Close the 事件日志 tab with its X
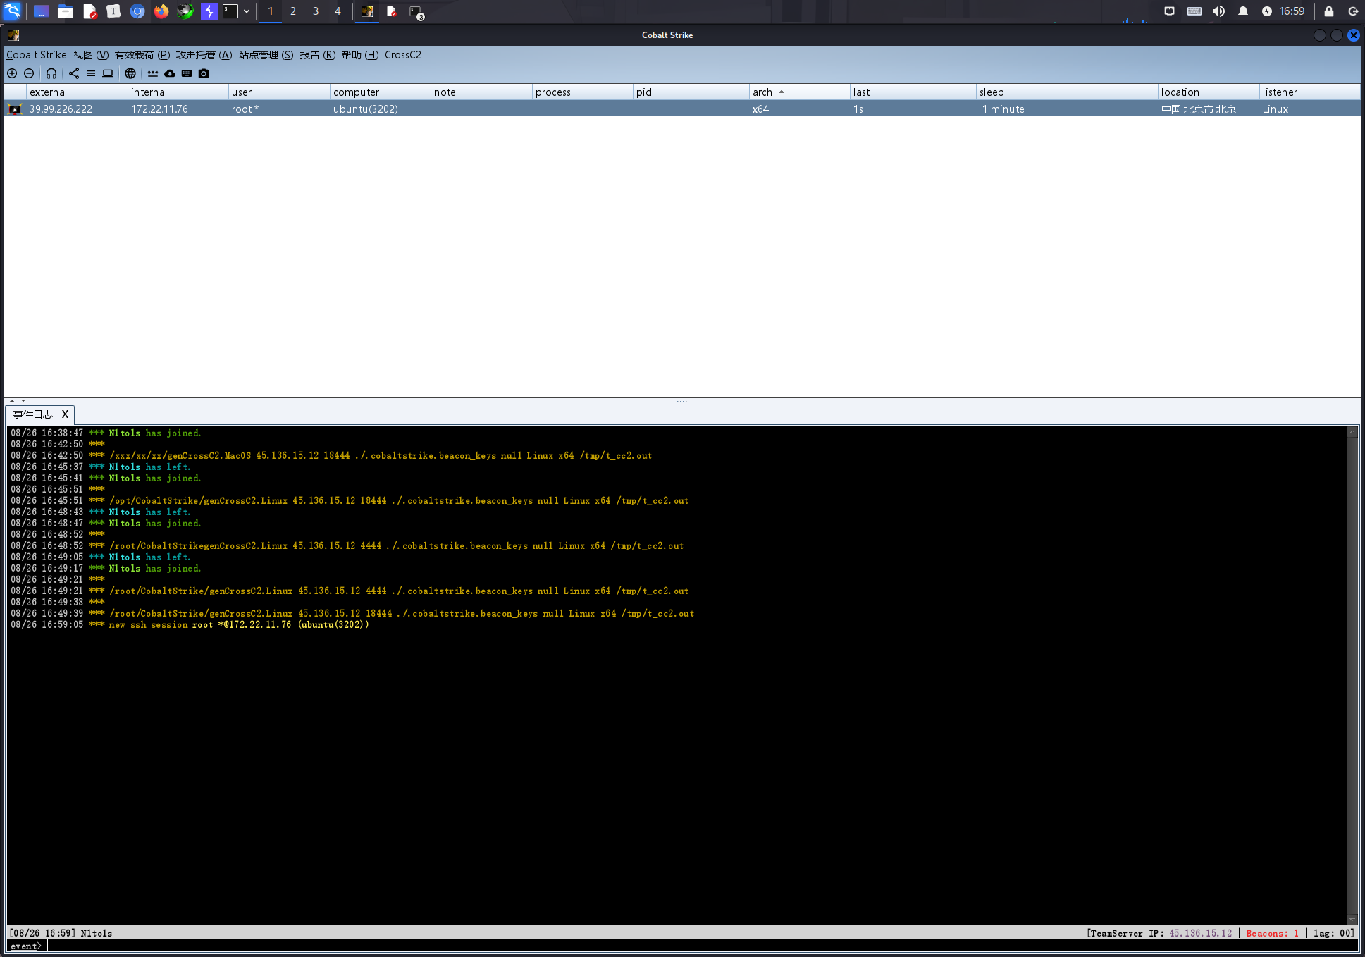Viewport: 1365px width, 957px height. coord(65,414)
